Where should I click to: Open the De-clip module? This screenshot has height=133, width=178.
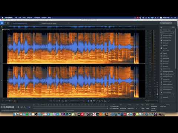point(168,48)
